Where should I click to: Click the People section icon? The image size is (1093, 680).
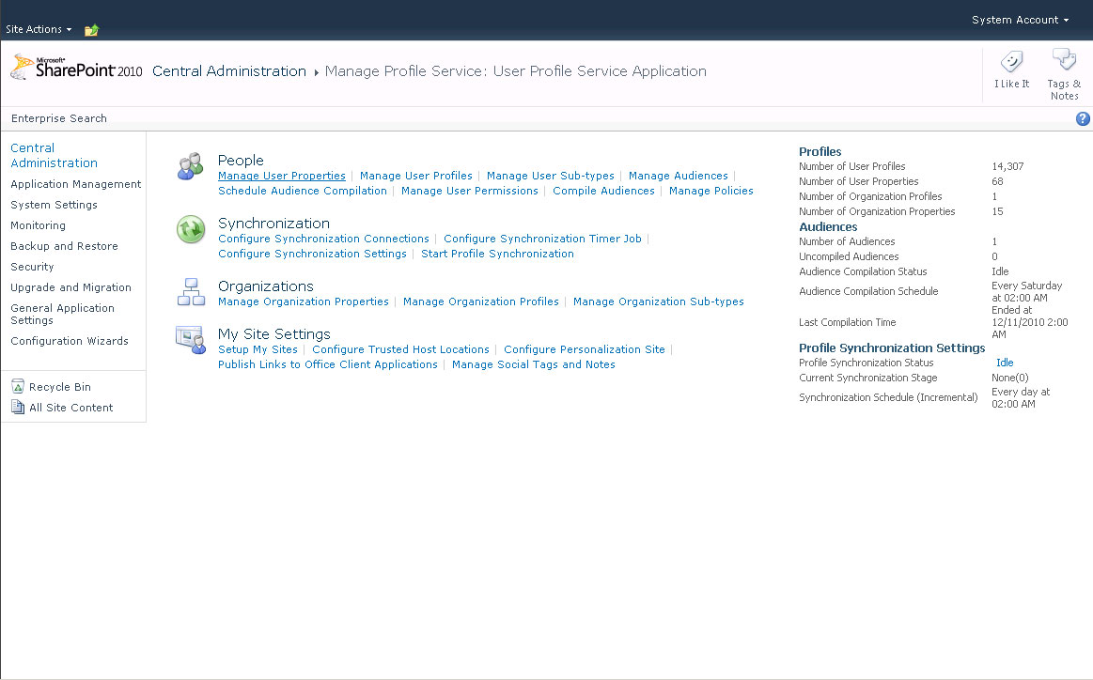pos(190,166)
